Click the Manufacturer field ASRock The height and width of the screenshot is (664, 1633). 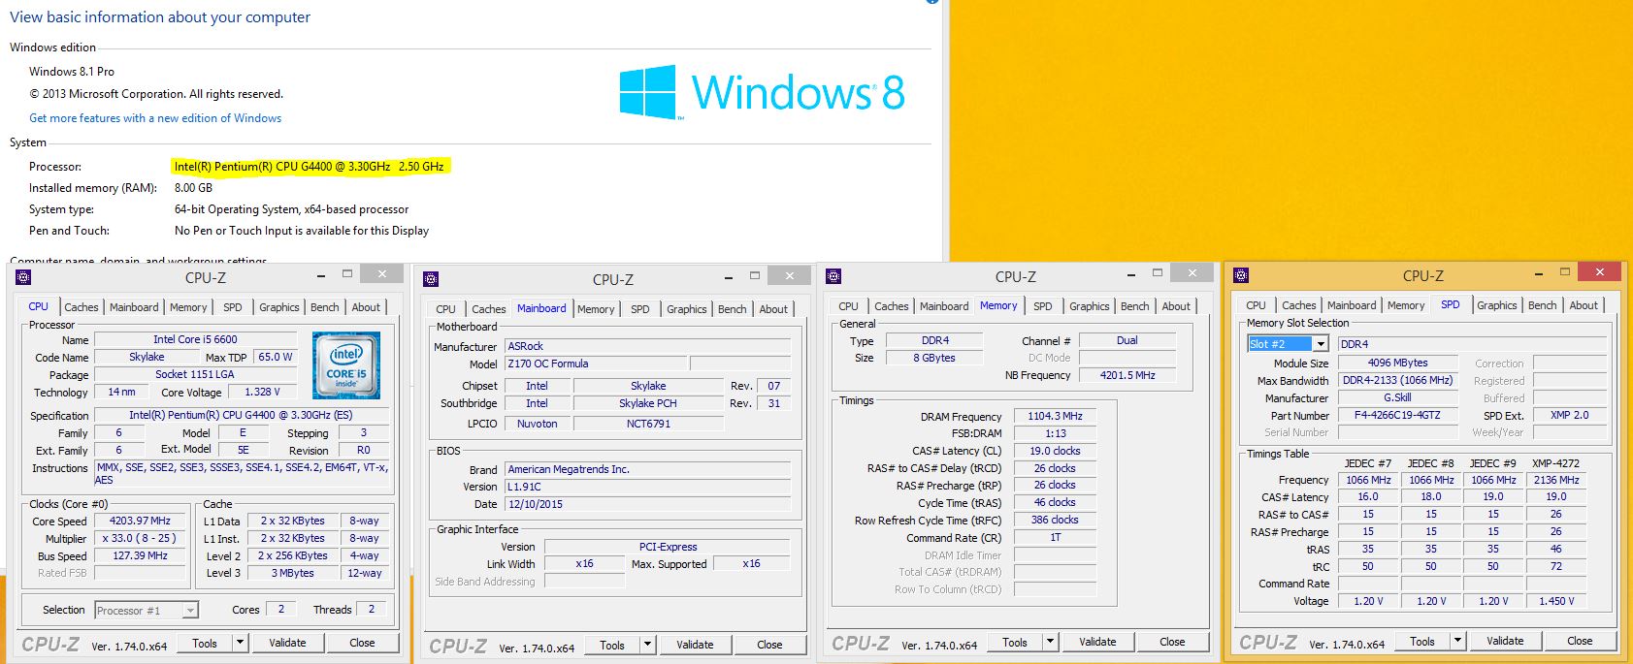pos(647,346)
